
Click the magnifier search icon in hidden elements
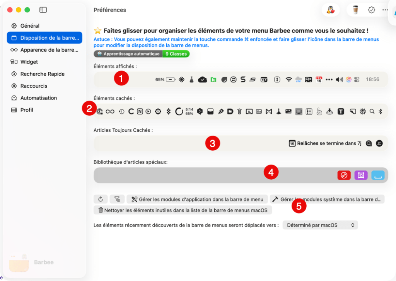point(372,111)
